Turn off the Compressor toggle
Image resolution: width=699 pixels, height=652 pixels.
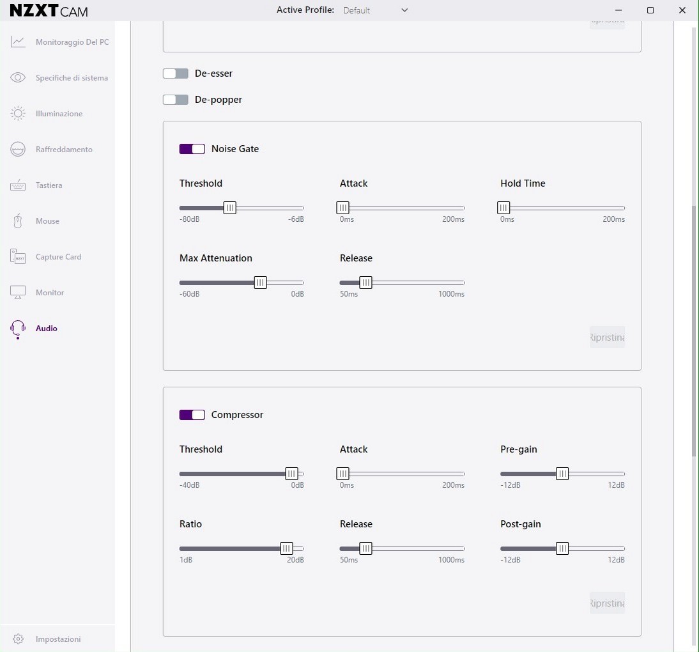[x=192, y=415]
